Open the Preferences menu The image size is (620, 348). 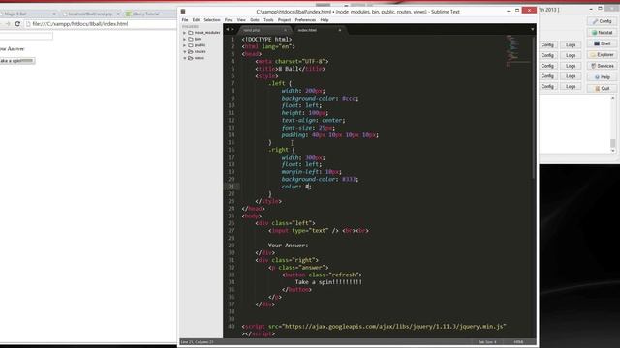coord(305,19)
